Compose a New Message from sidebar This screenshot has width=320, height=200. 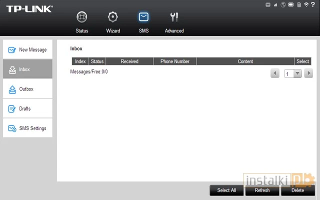coord(27,49)
